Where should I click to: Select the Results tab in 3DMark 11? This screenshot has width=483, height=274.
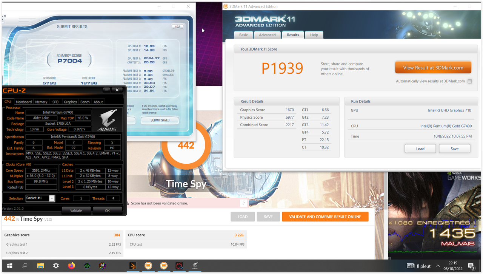[293, 35]
